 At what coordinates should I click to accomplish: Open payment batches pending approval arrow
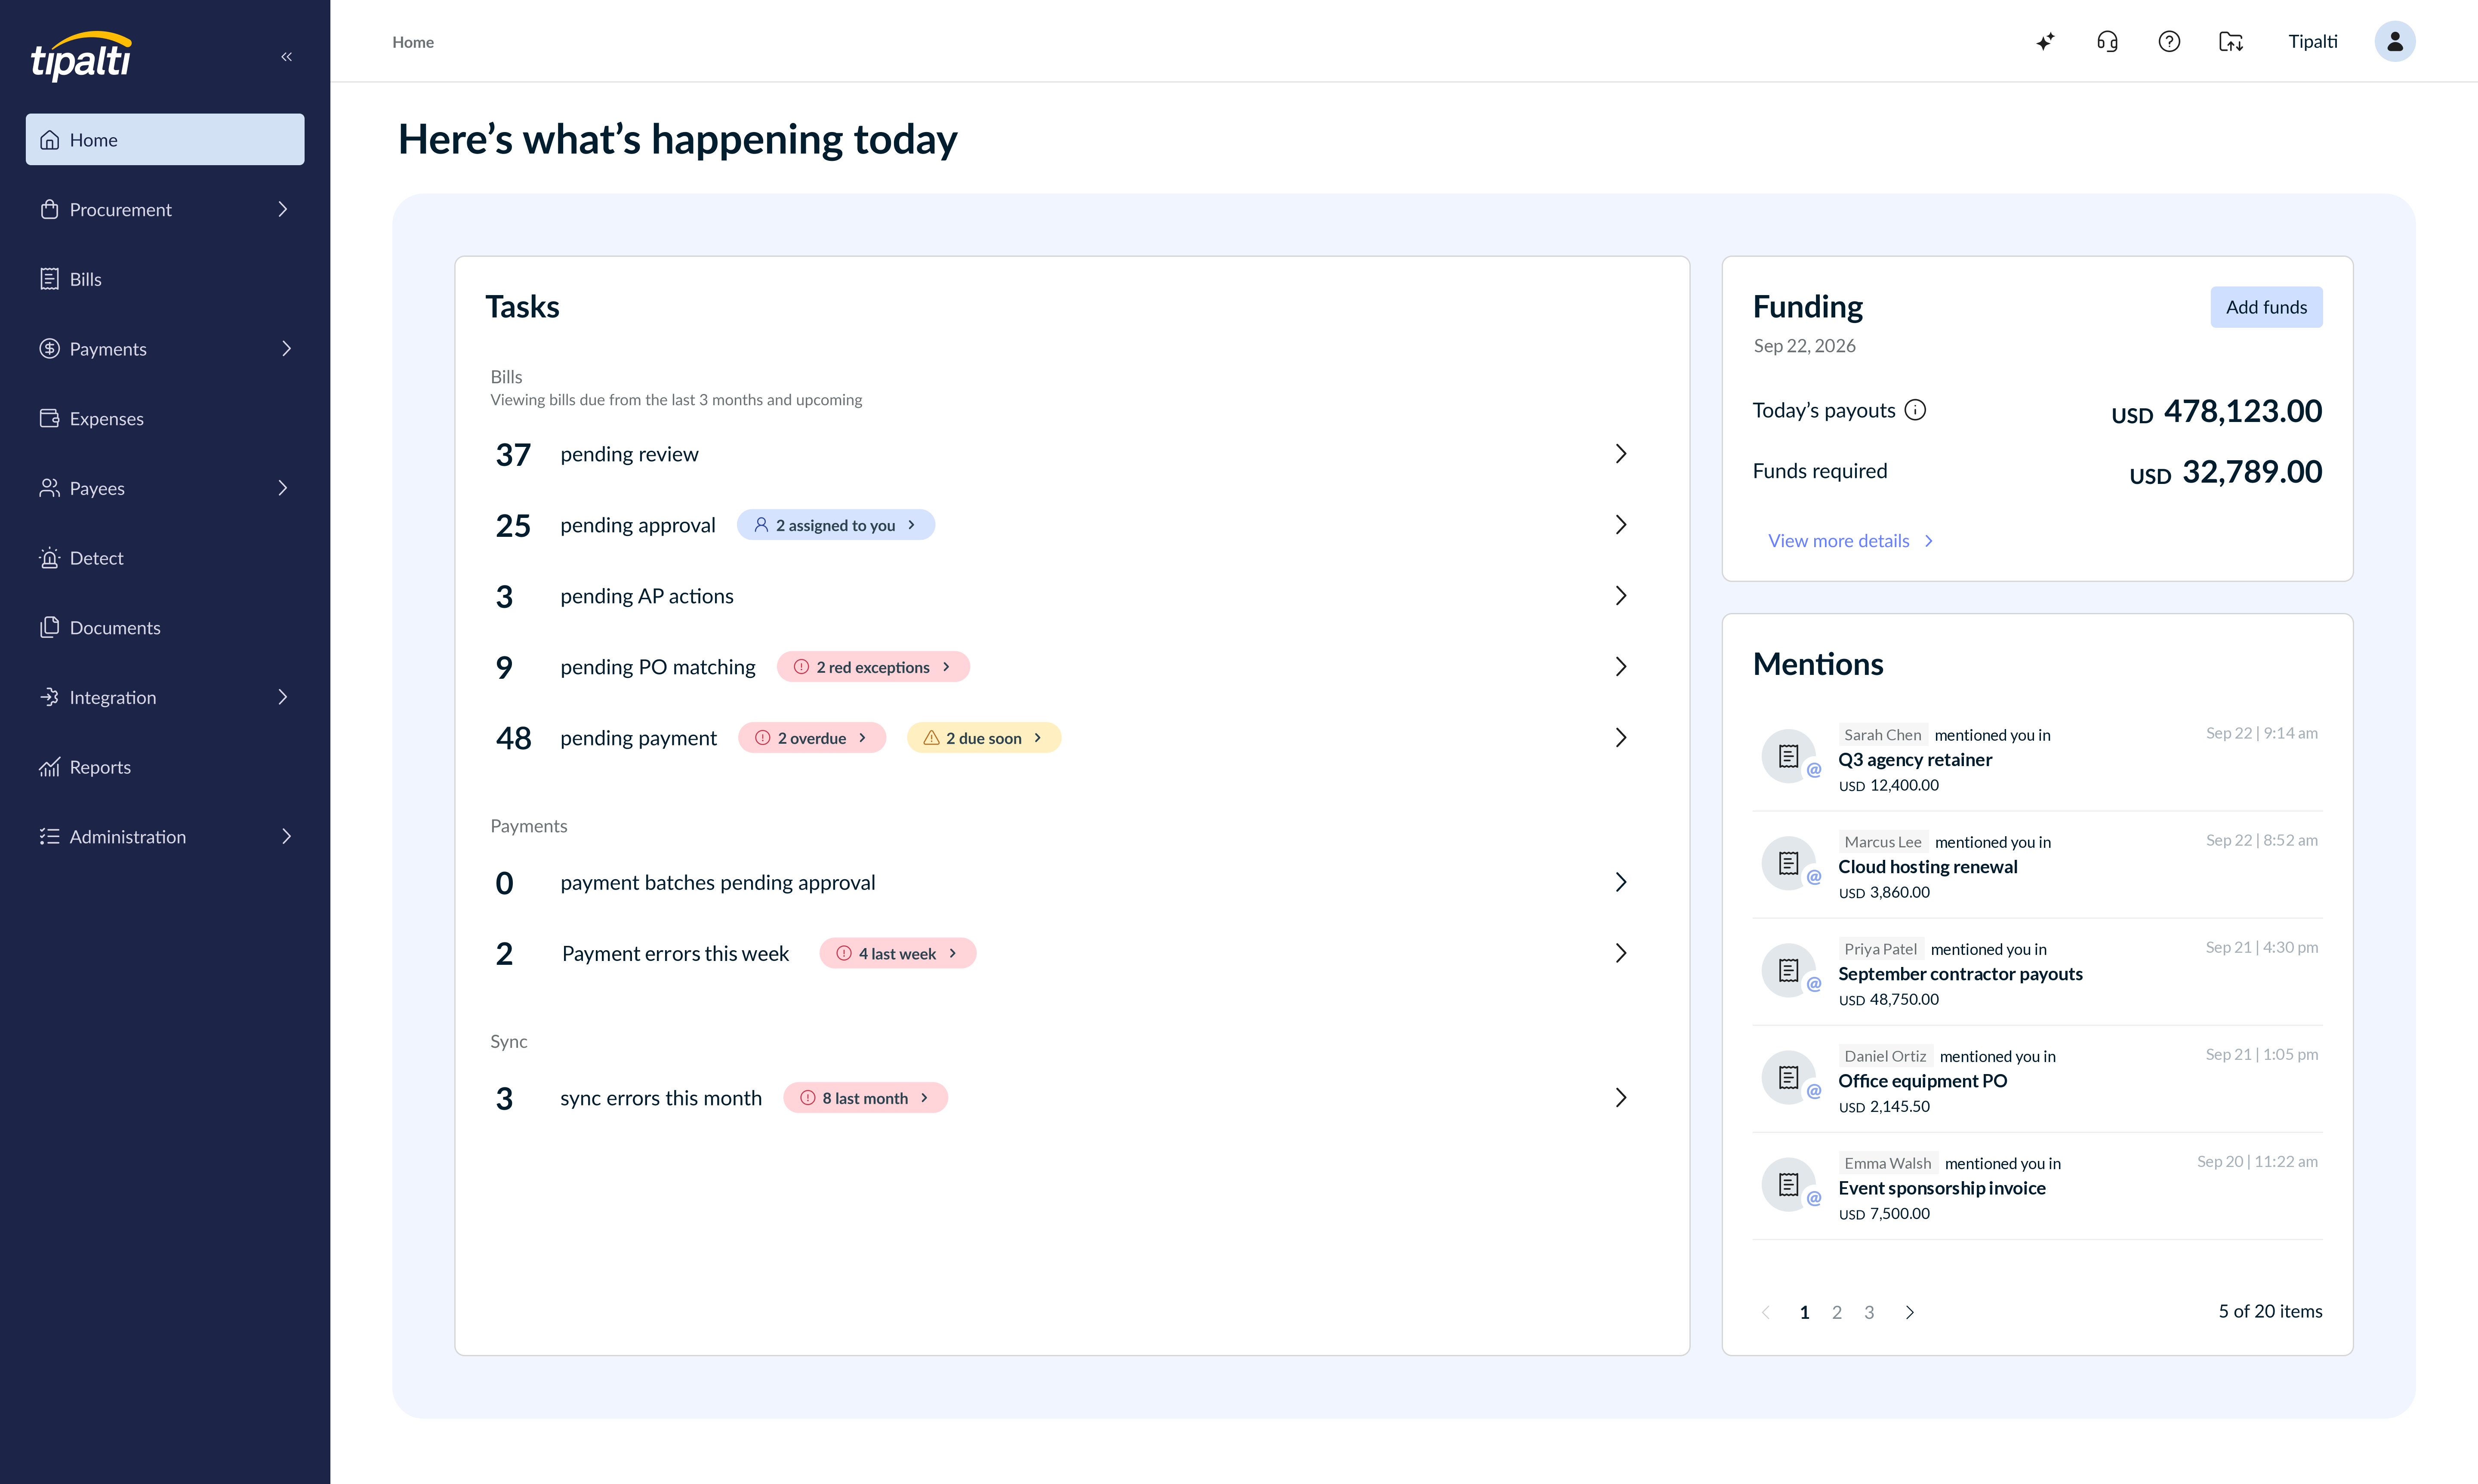click(1621, 882)
